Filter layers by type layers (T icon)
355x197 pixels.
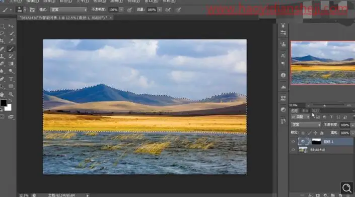[x=331, y=117]
